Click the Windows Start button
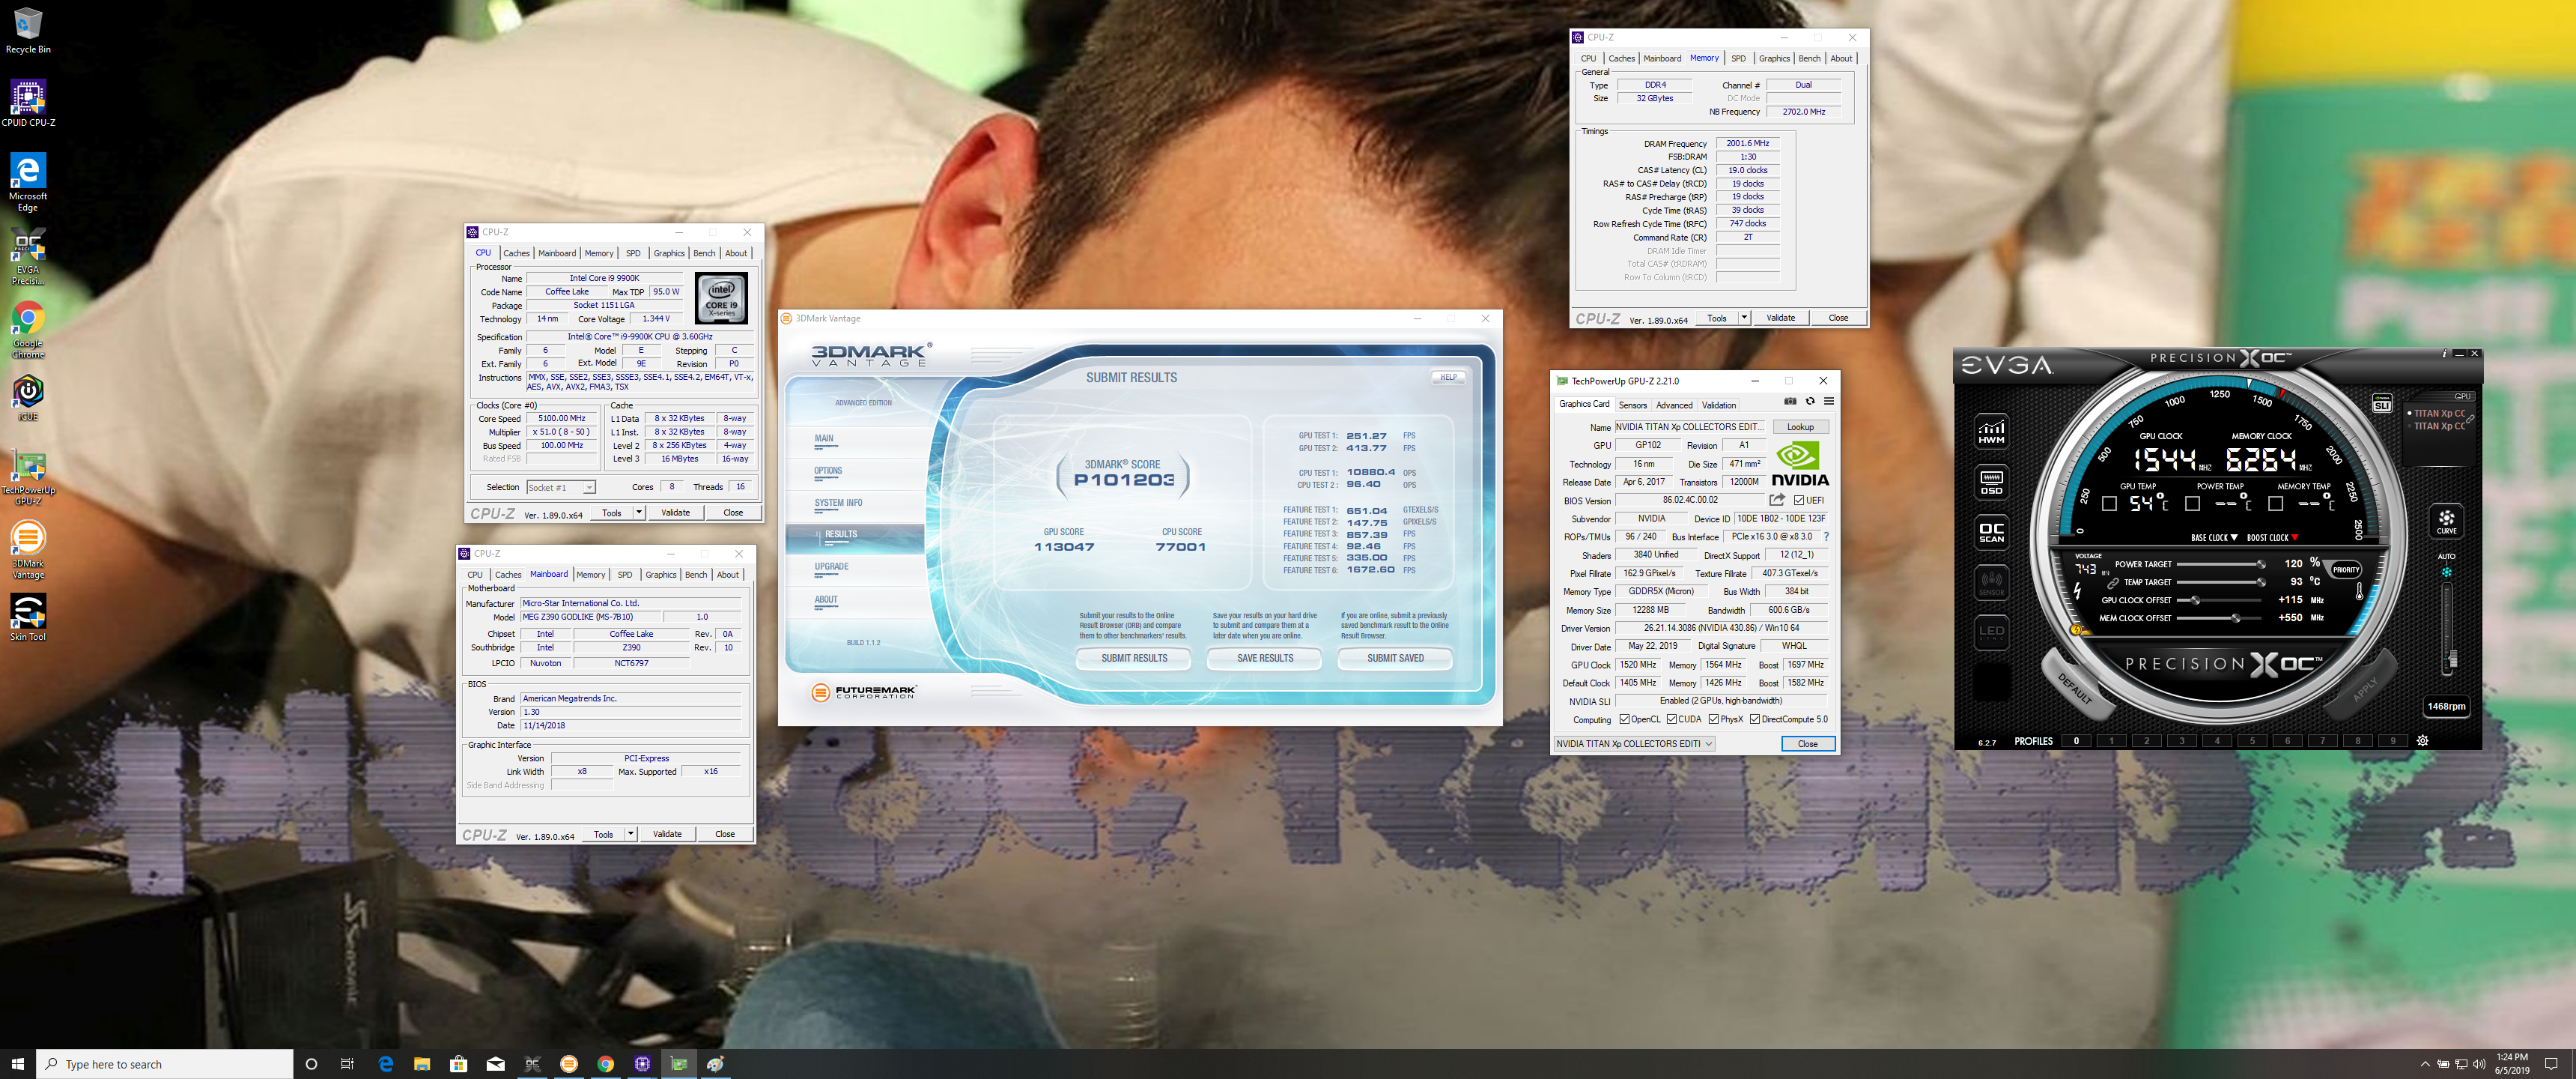This screenshot has height=1079, width=2576. 17,1064
